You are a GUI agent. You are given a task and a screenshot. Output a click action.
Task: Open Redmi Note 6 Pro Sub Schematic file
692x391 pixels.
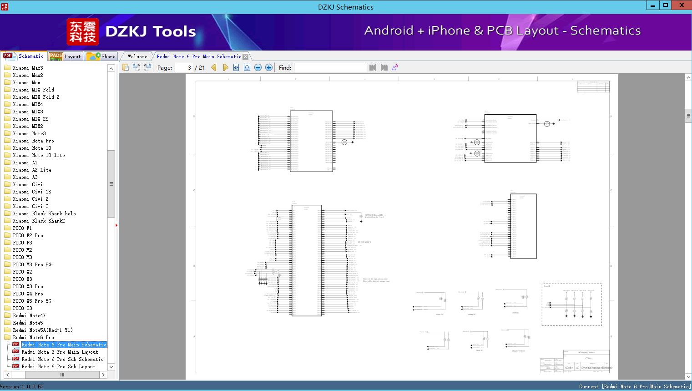(x=62, y=359)
